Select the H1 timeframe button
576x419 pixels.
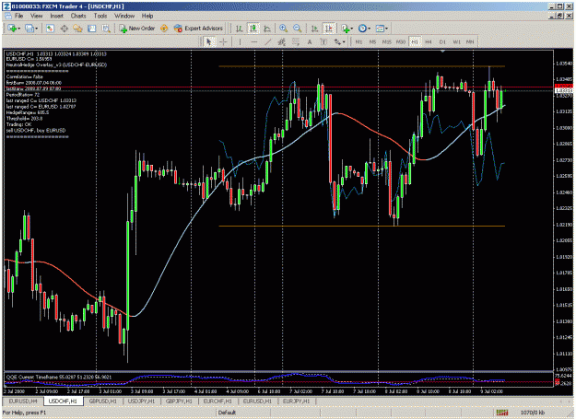415,41
